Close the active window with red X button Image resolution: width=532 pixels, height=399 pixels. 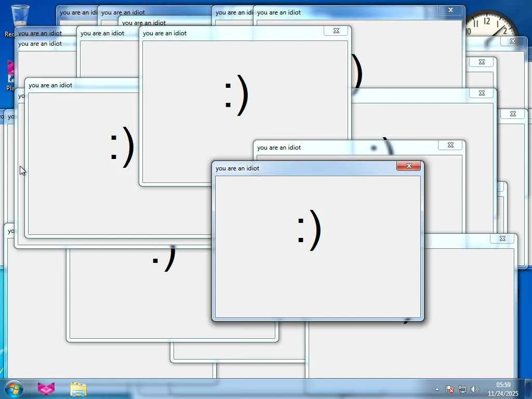[x=409, y=166]
